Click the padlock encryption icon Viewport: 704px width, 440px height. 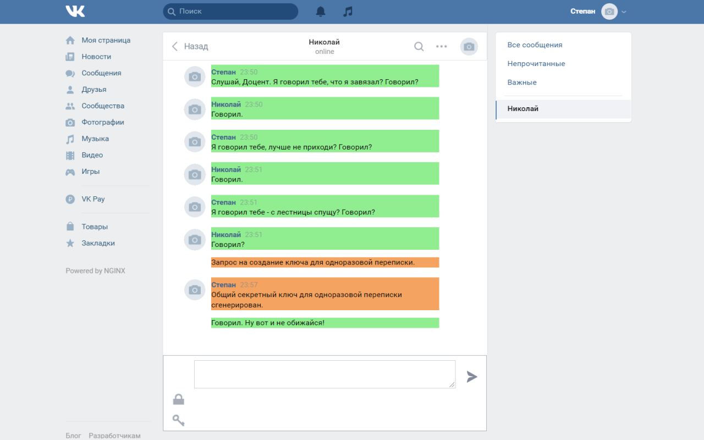178,399
